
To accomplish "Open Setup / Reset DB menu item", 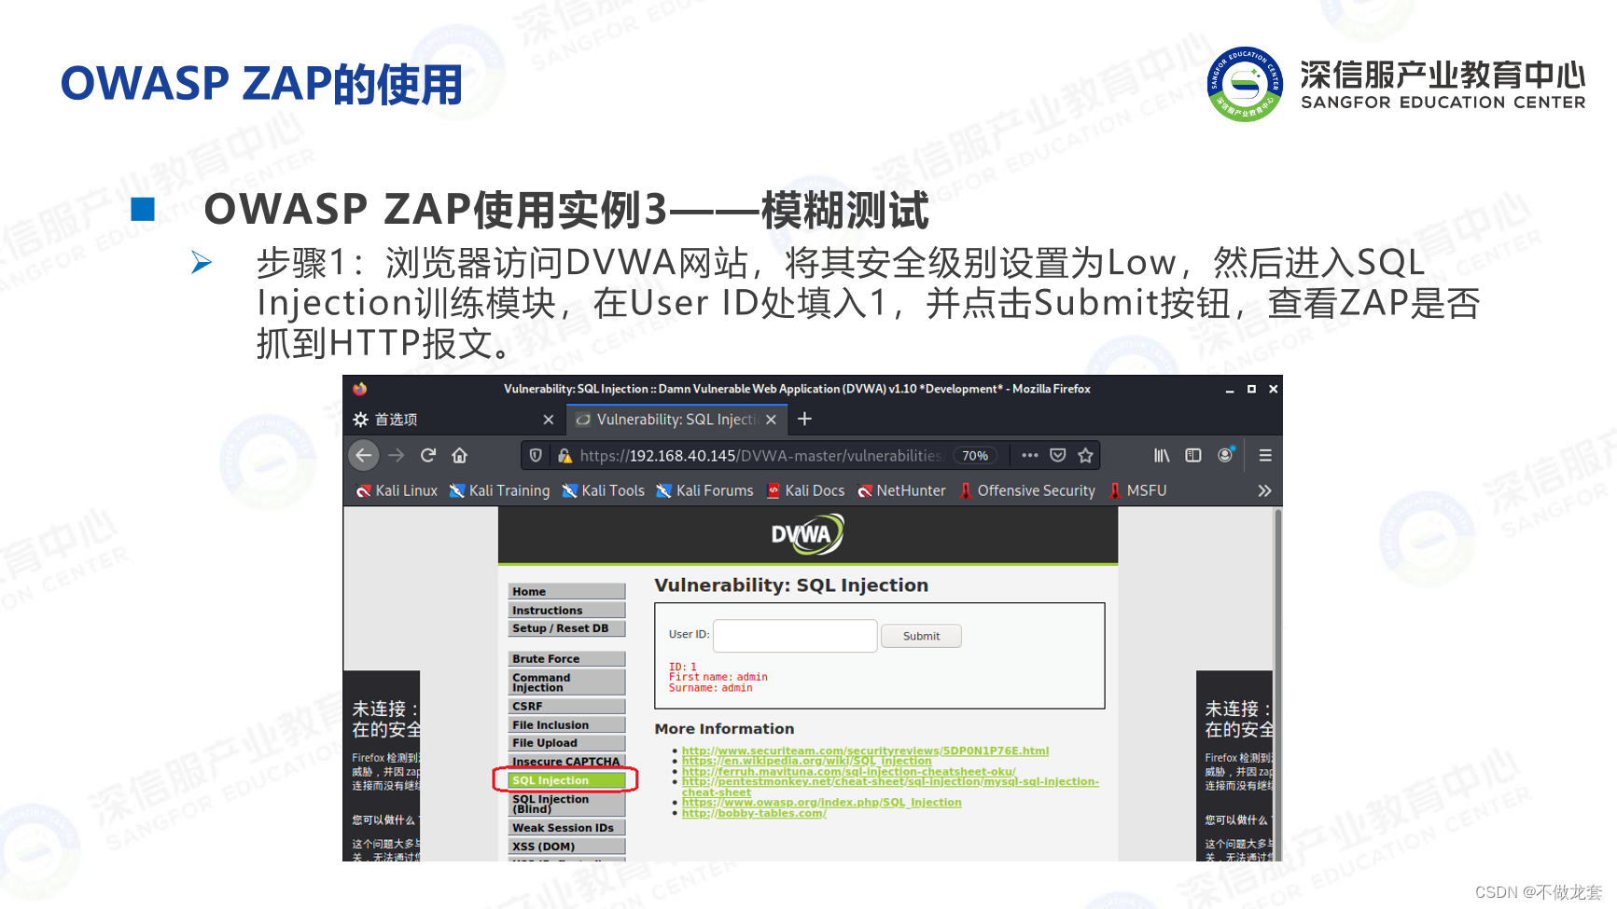I will pyautogui.click(x=566, y=628).
